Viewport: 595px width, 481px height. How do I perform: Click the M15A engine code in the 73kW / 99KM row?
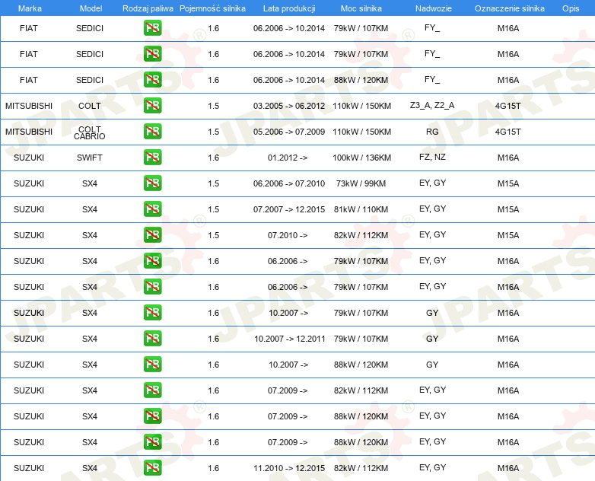[508, 183]
